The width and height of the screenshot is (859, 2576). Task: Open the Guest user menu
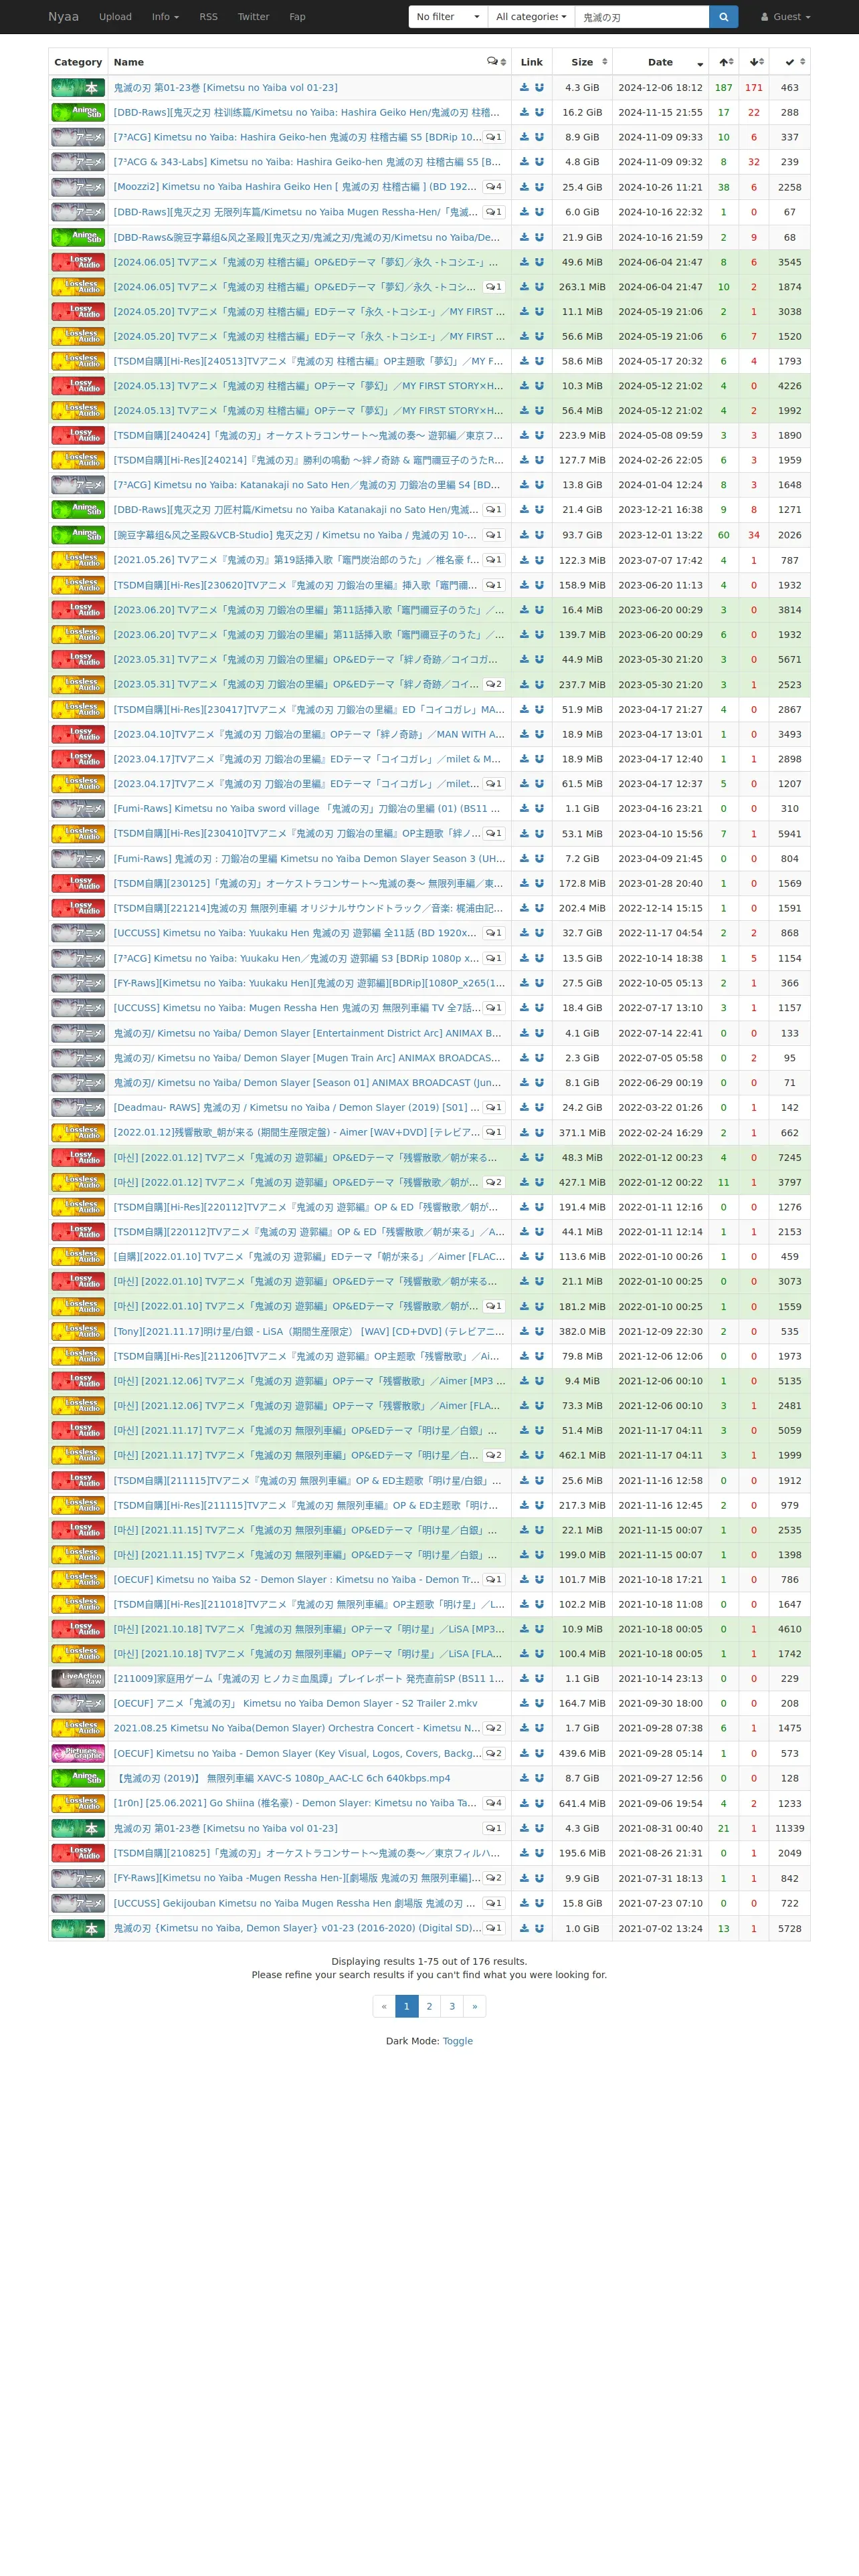(x=786, y=17)
